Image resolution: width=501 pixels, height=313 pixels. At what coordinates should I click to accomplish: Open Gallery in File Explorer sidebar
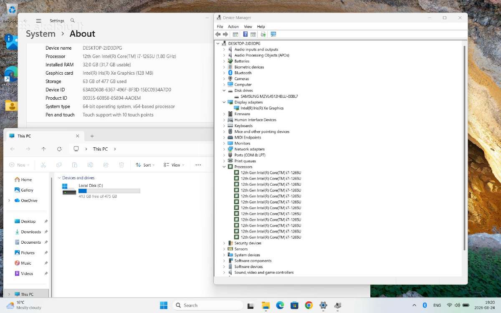pos(27,190)
